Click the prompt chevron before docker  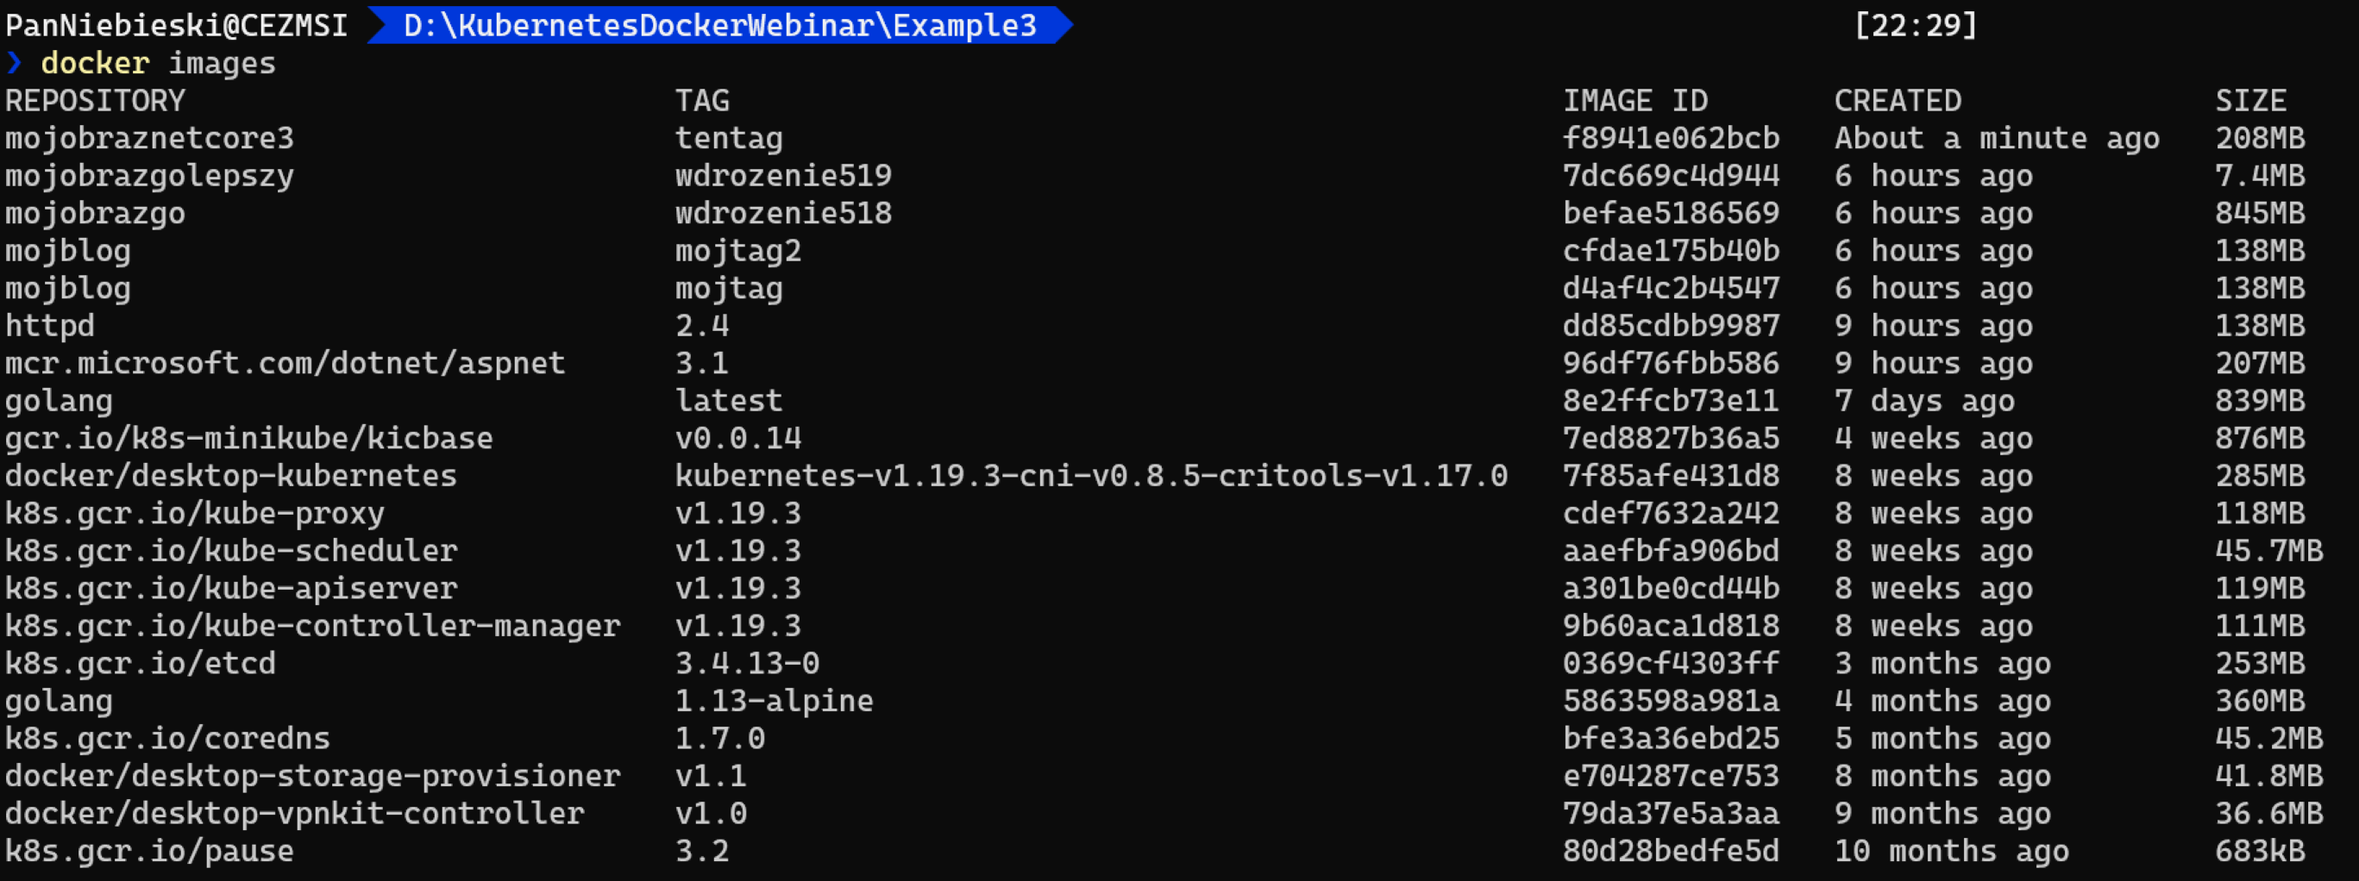(14, 62)
